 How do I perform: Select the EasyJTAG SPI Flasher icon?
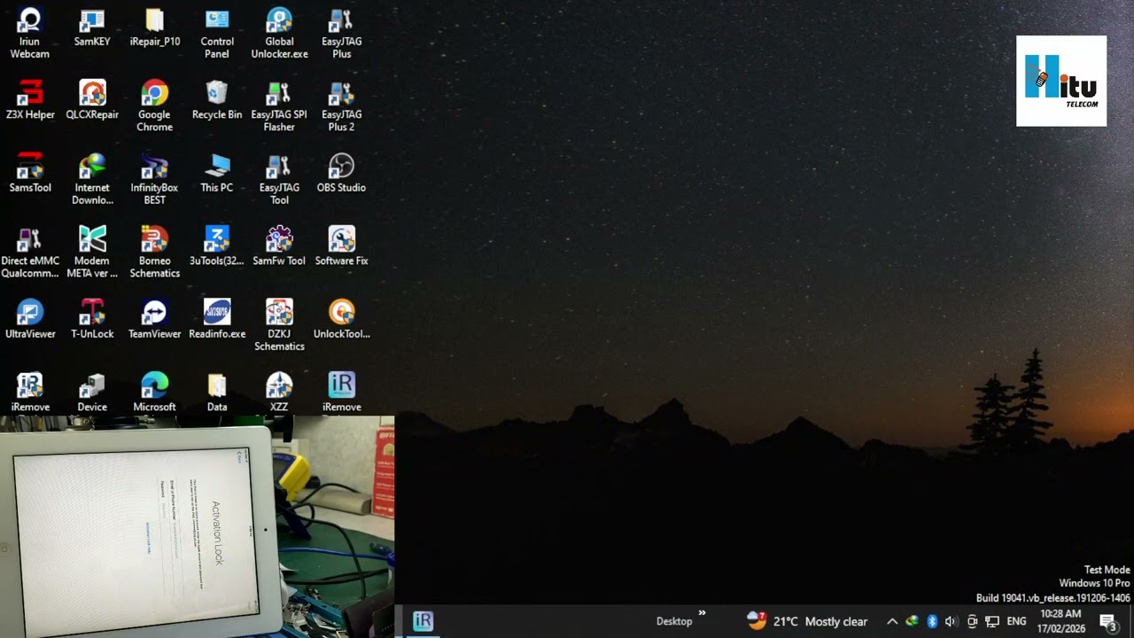279,106
